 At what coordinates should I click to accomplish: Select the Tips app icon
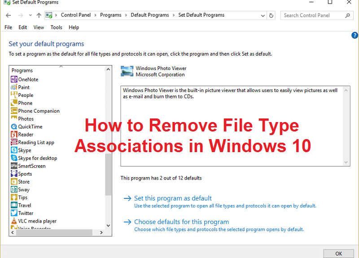(14, 197)
